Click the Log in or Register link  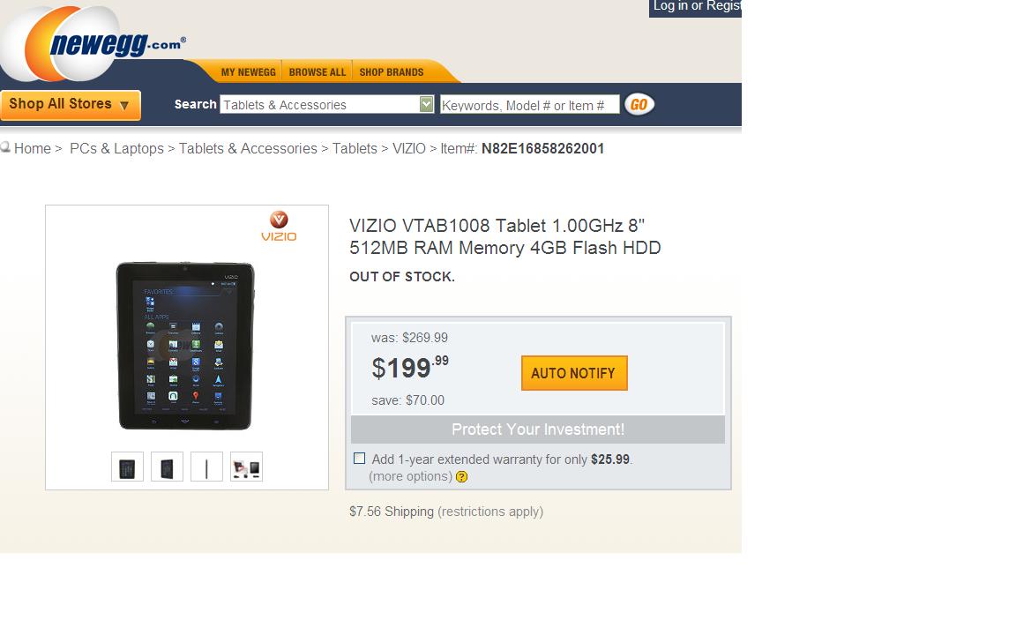696,6
